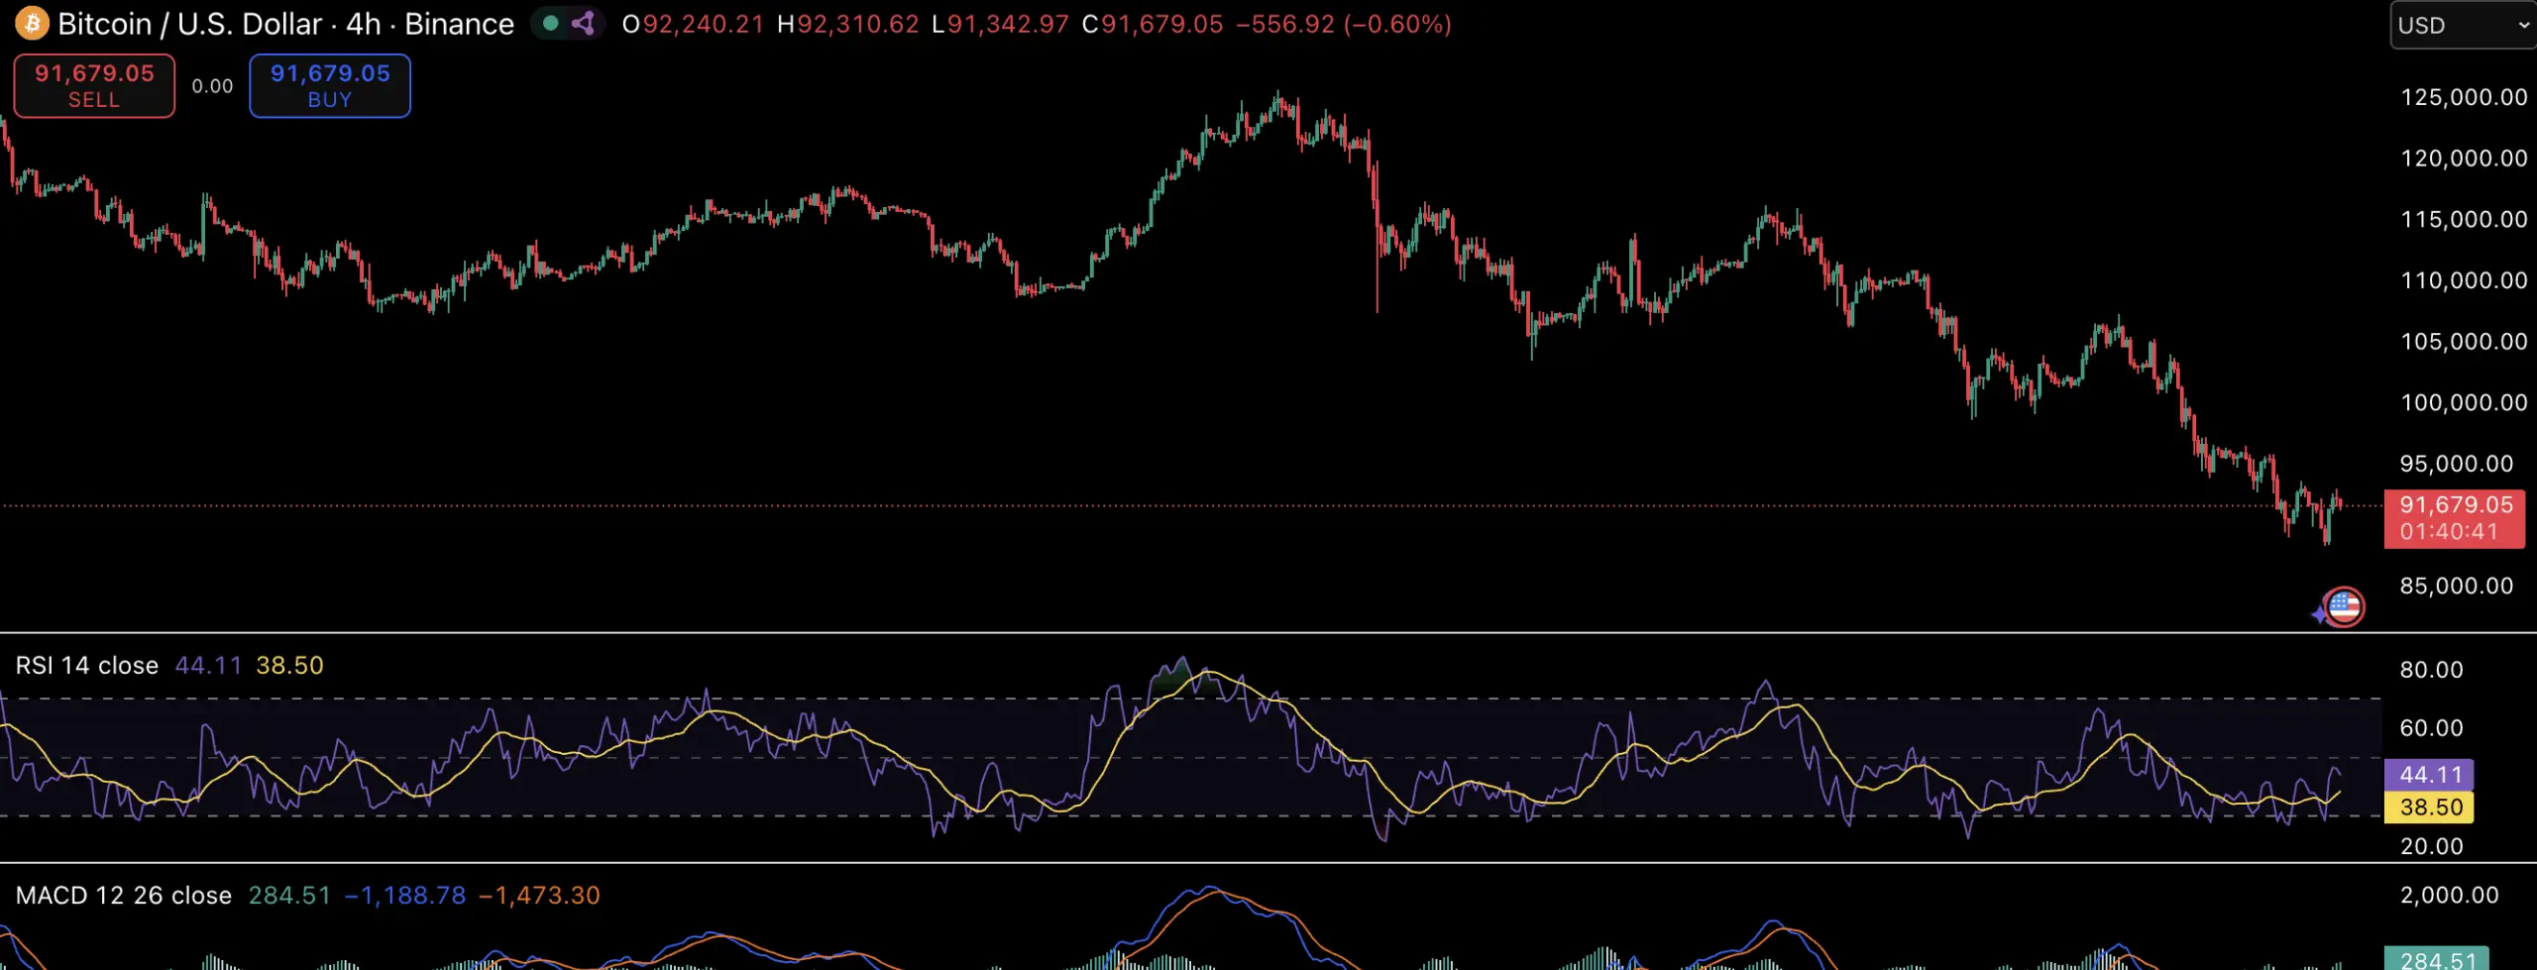Click the purple 44.11 tag on RSI axis

(x=2429, y=775)
